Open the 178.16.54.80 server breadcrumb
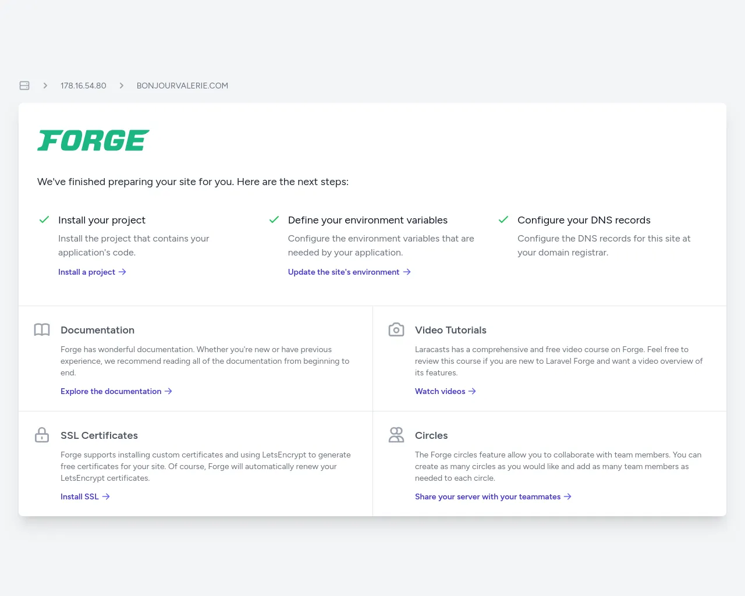Screen dimensions: 745x596 click(x=83, y=86)
